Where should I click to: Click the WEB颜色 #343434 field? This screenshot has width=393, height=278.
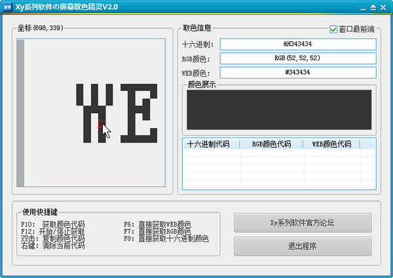(x=297, y=73)
